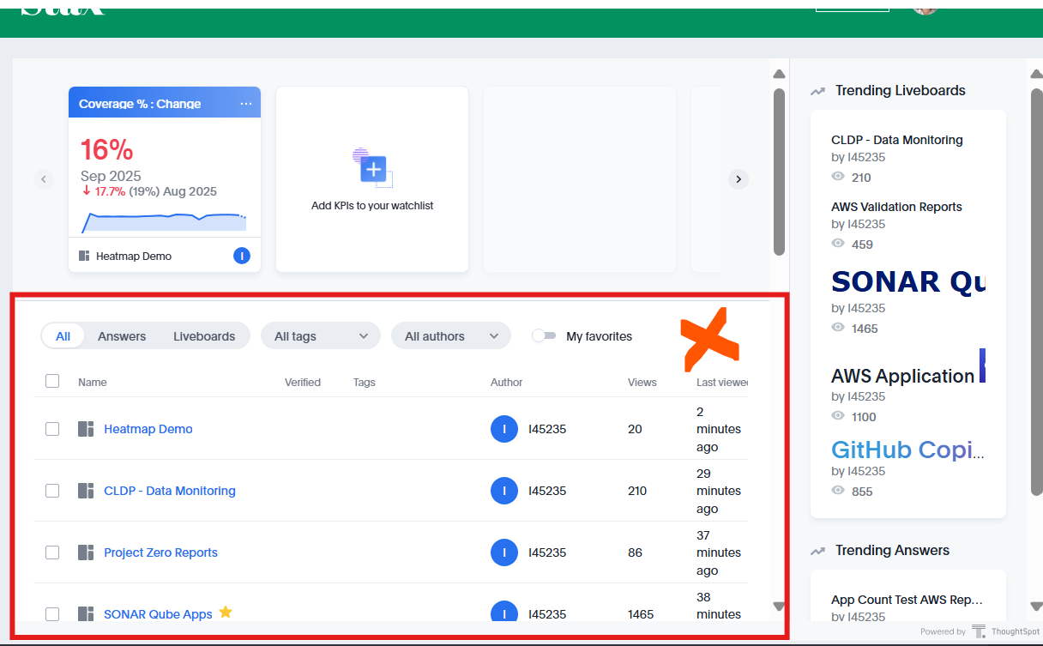Click author avatar in Project Zero Reports row
This screenshot has height=646, width=1043.
504,552
